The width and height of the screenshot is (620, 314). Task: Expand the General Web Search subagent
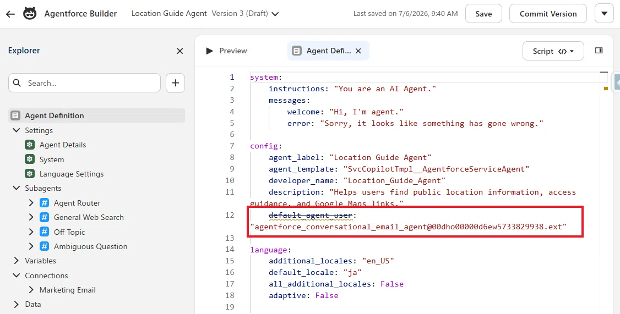(31, 217)
